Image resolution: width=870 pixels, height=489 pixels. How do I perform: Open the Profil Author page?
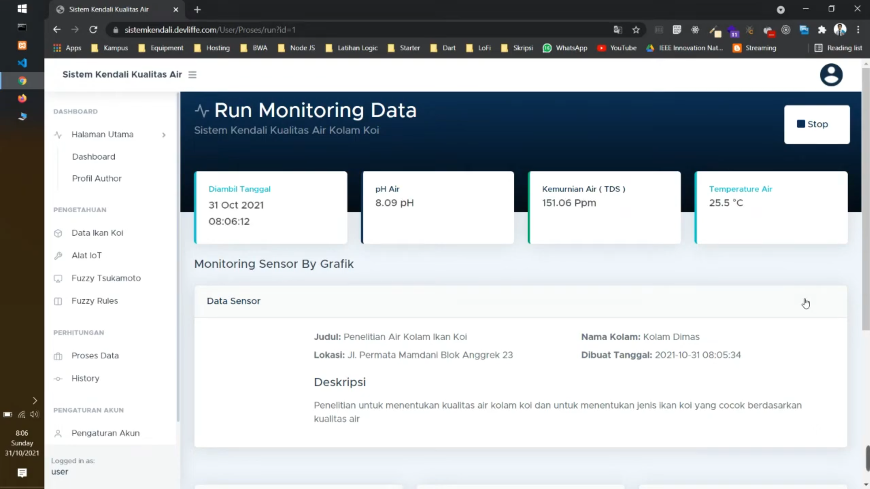pos(97,179)
